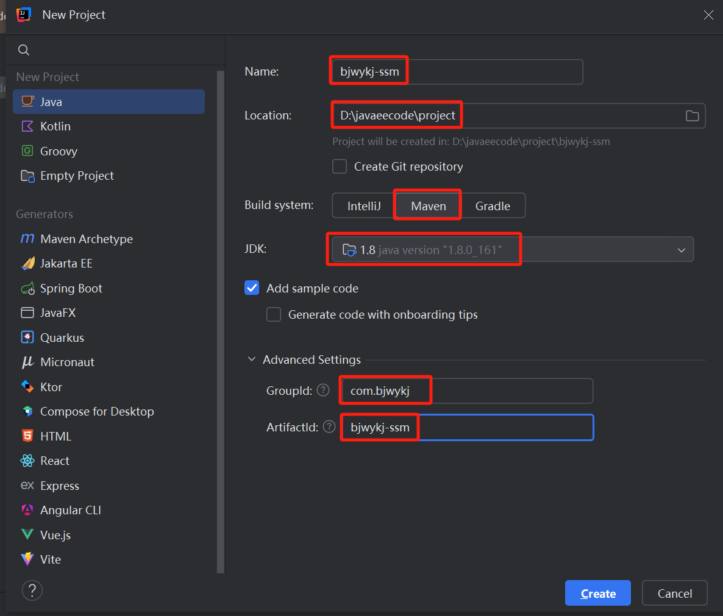Select IntelliJ build system
Viewport: 723px width, 616px height.
click(x=364, y=206)
